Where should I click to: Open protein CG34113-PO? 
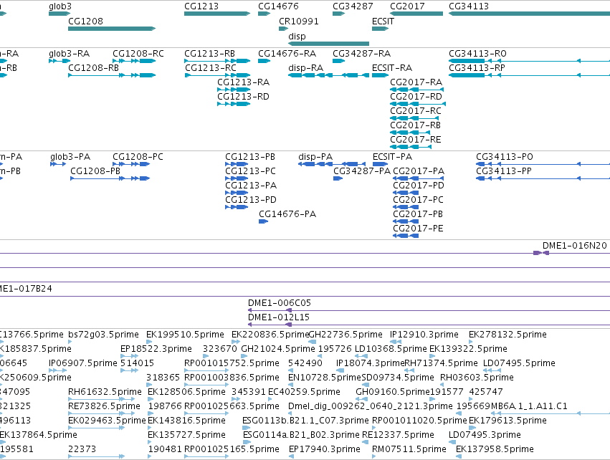[505, 157]
